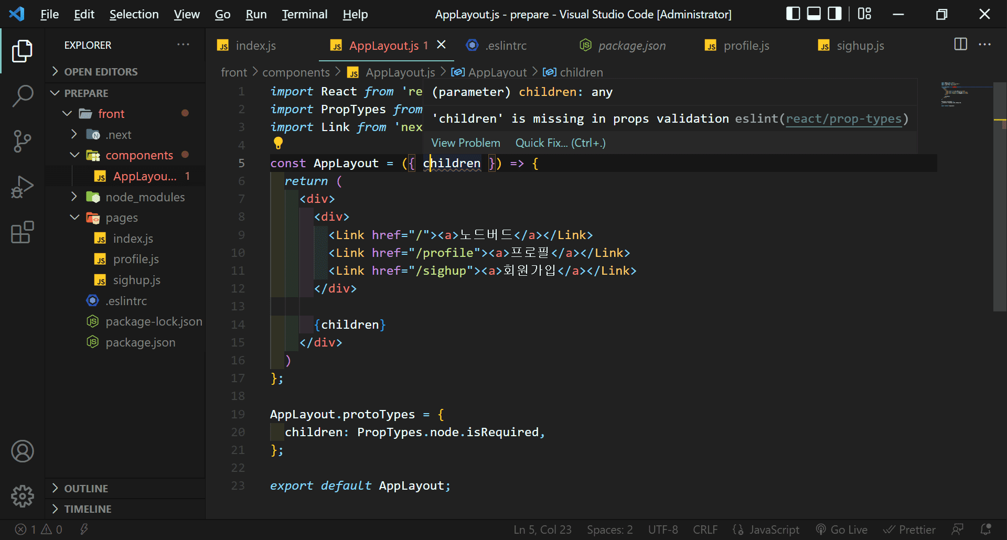Image resolution: width=1007 pixels, height=540 pixels.
Task: Open the Accounts icon
Action: pyautogui.click(x=23, y=451)
